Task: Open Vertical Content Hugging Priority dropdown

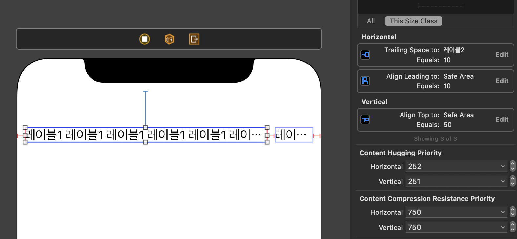Action: (x=503, y=181)
